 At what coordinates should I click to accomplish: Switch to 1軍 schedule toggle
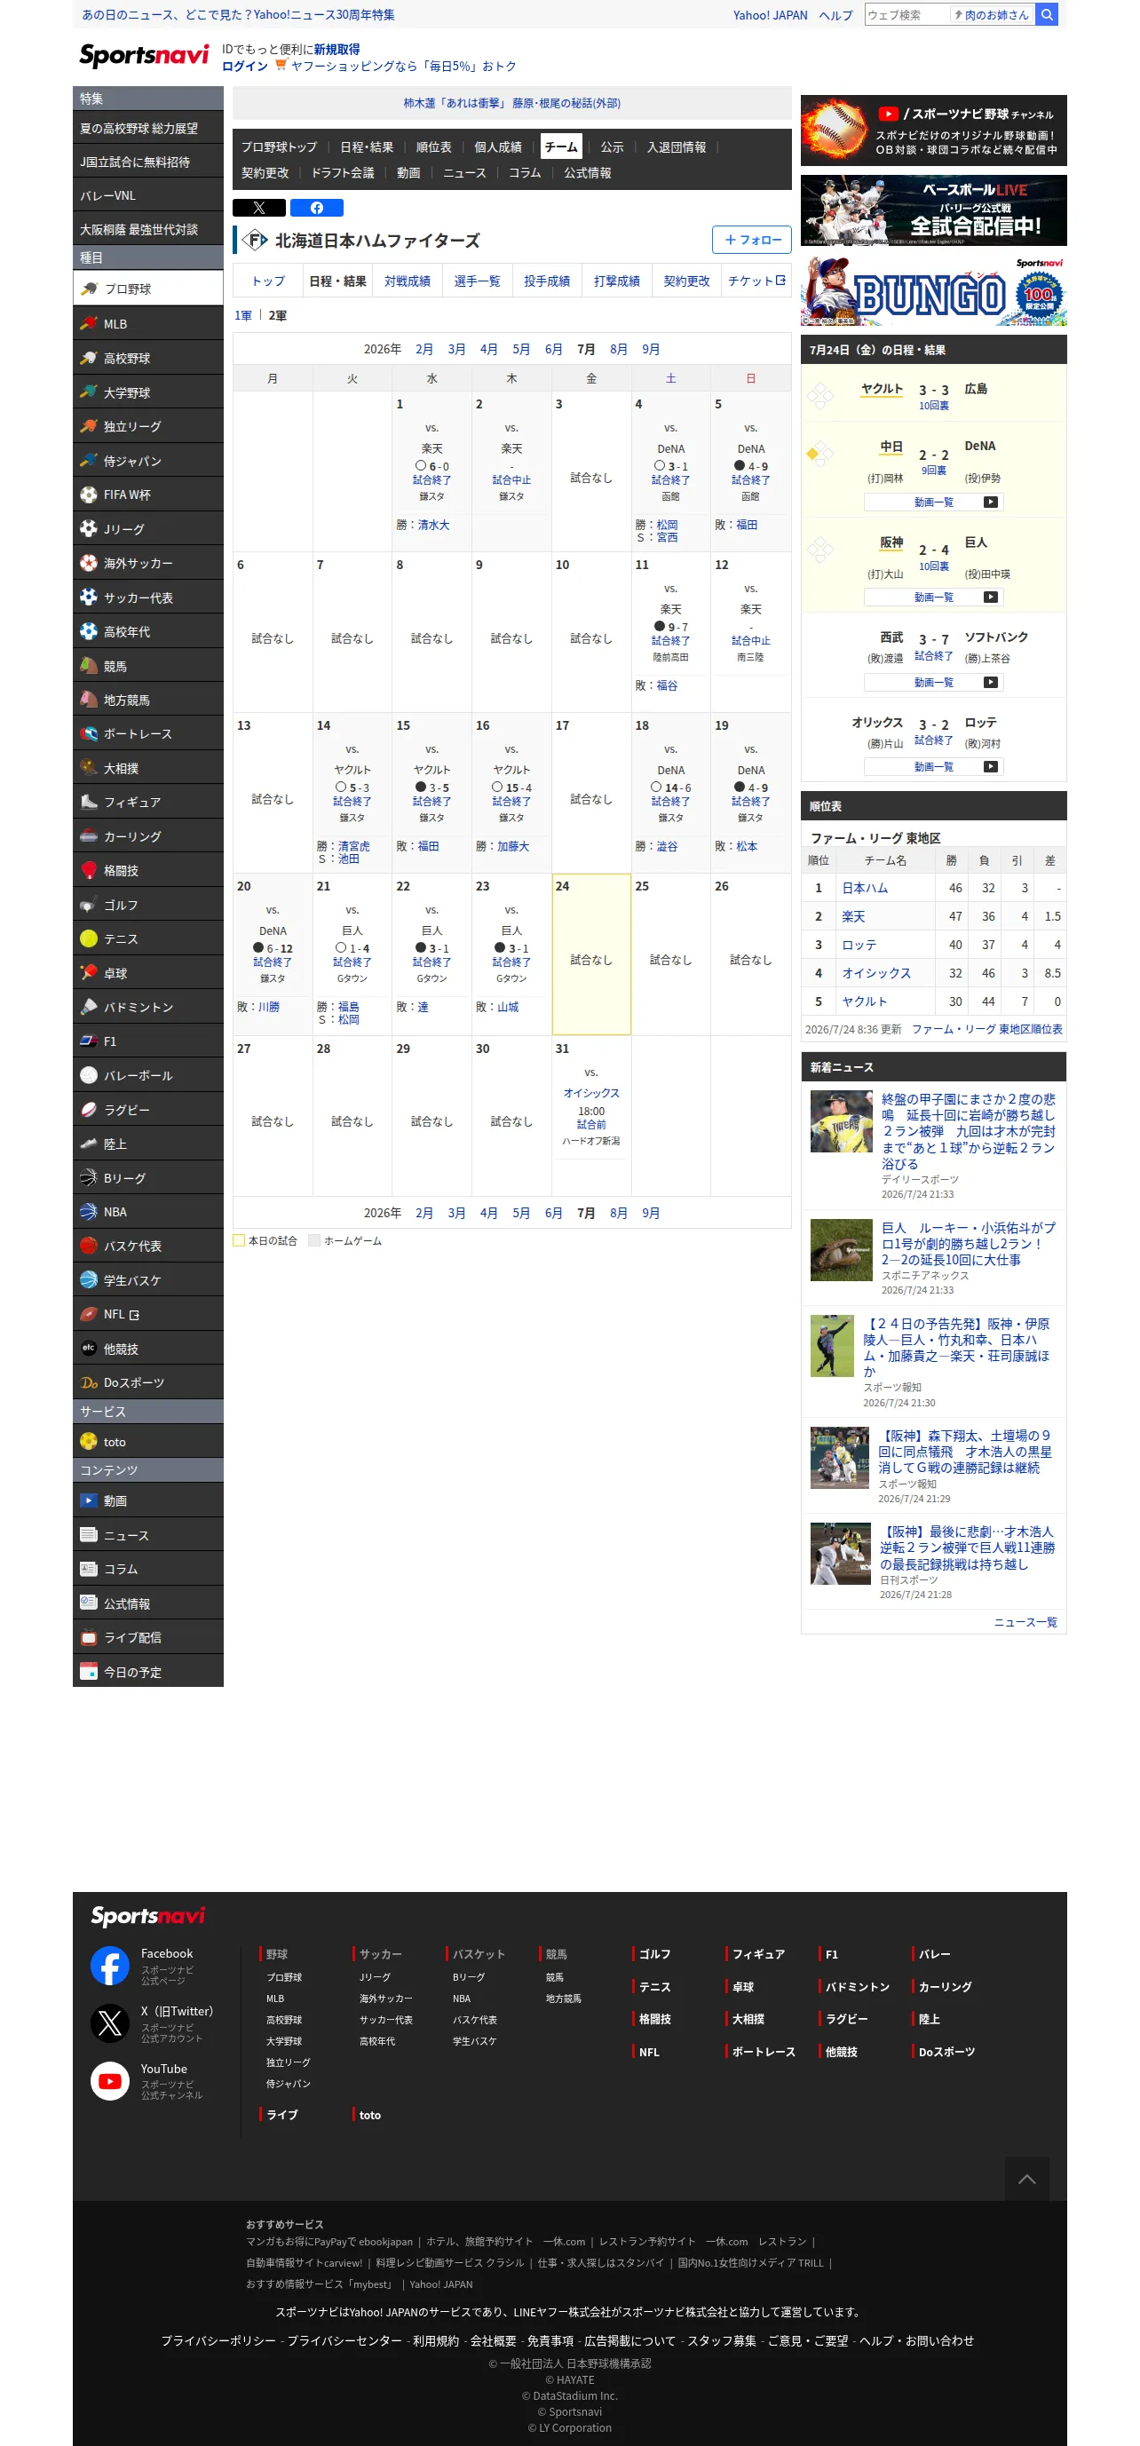243,315
